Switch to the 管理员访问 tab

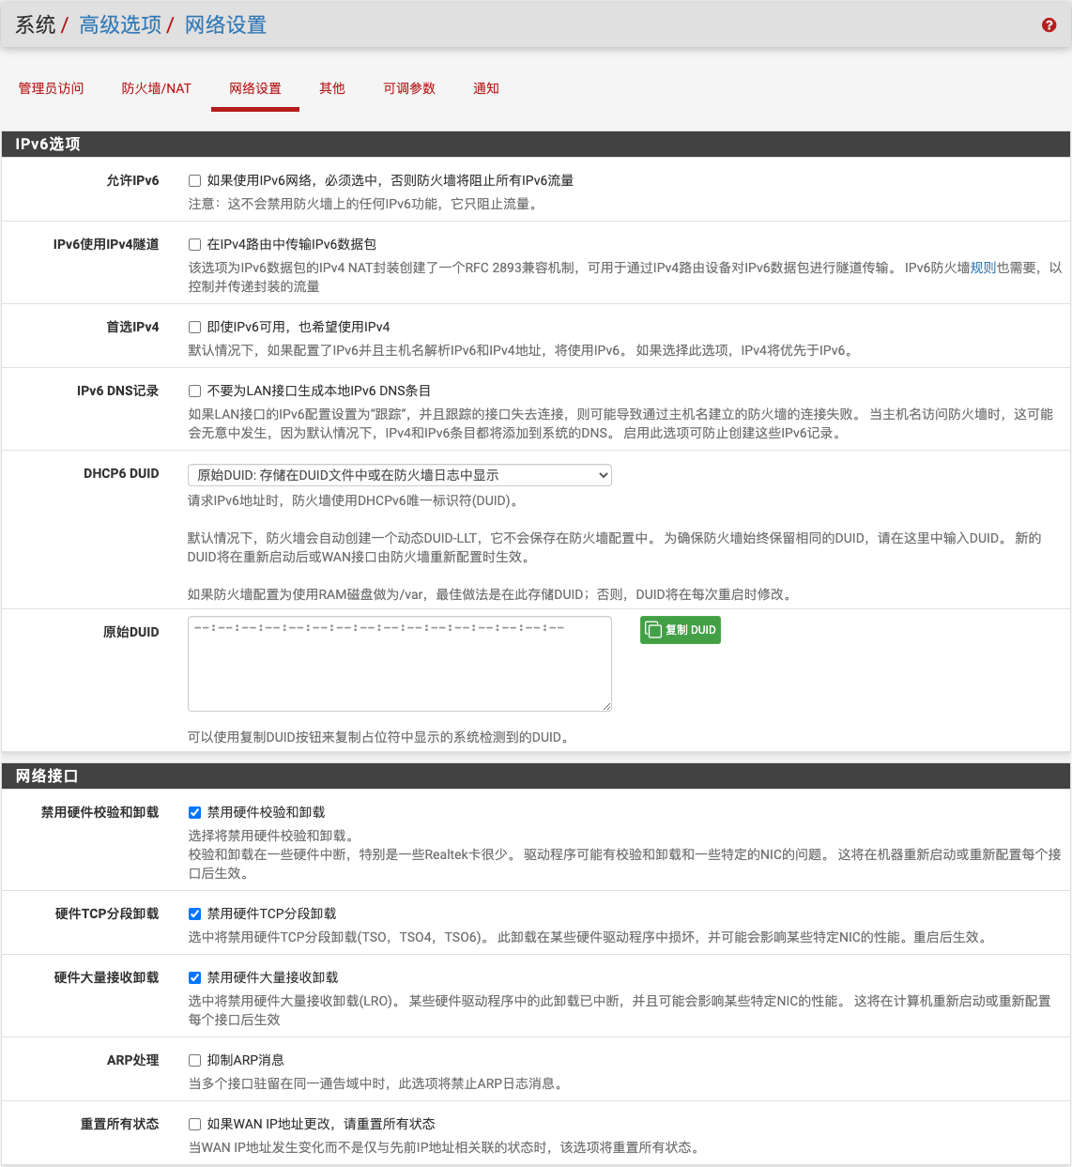pyautogui.click(x=51, y=88)
